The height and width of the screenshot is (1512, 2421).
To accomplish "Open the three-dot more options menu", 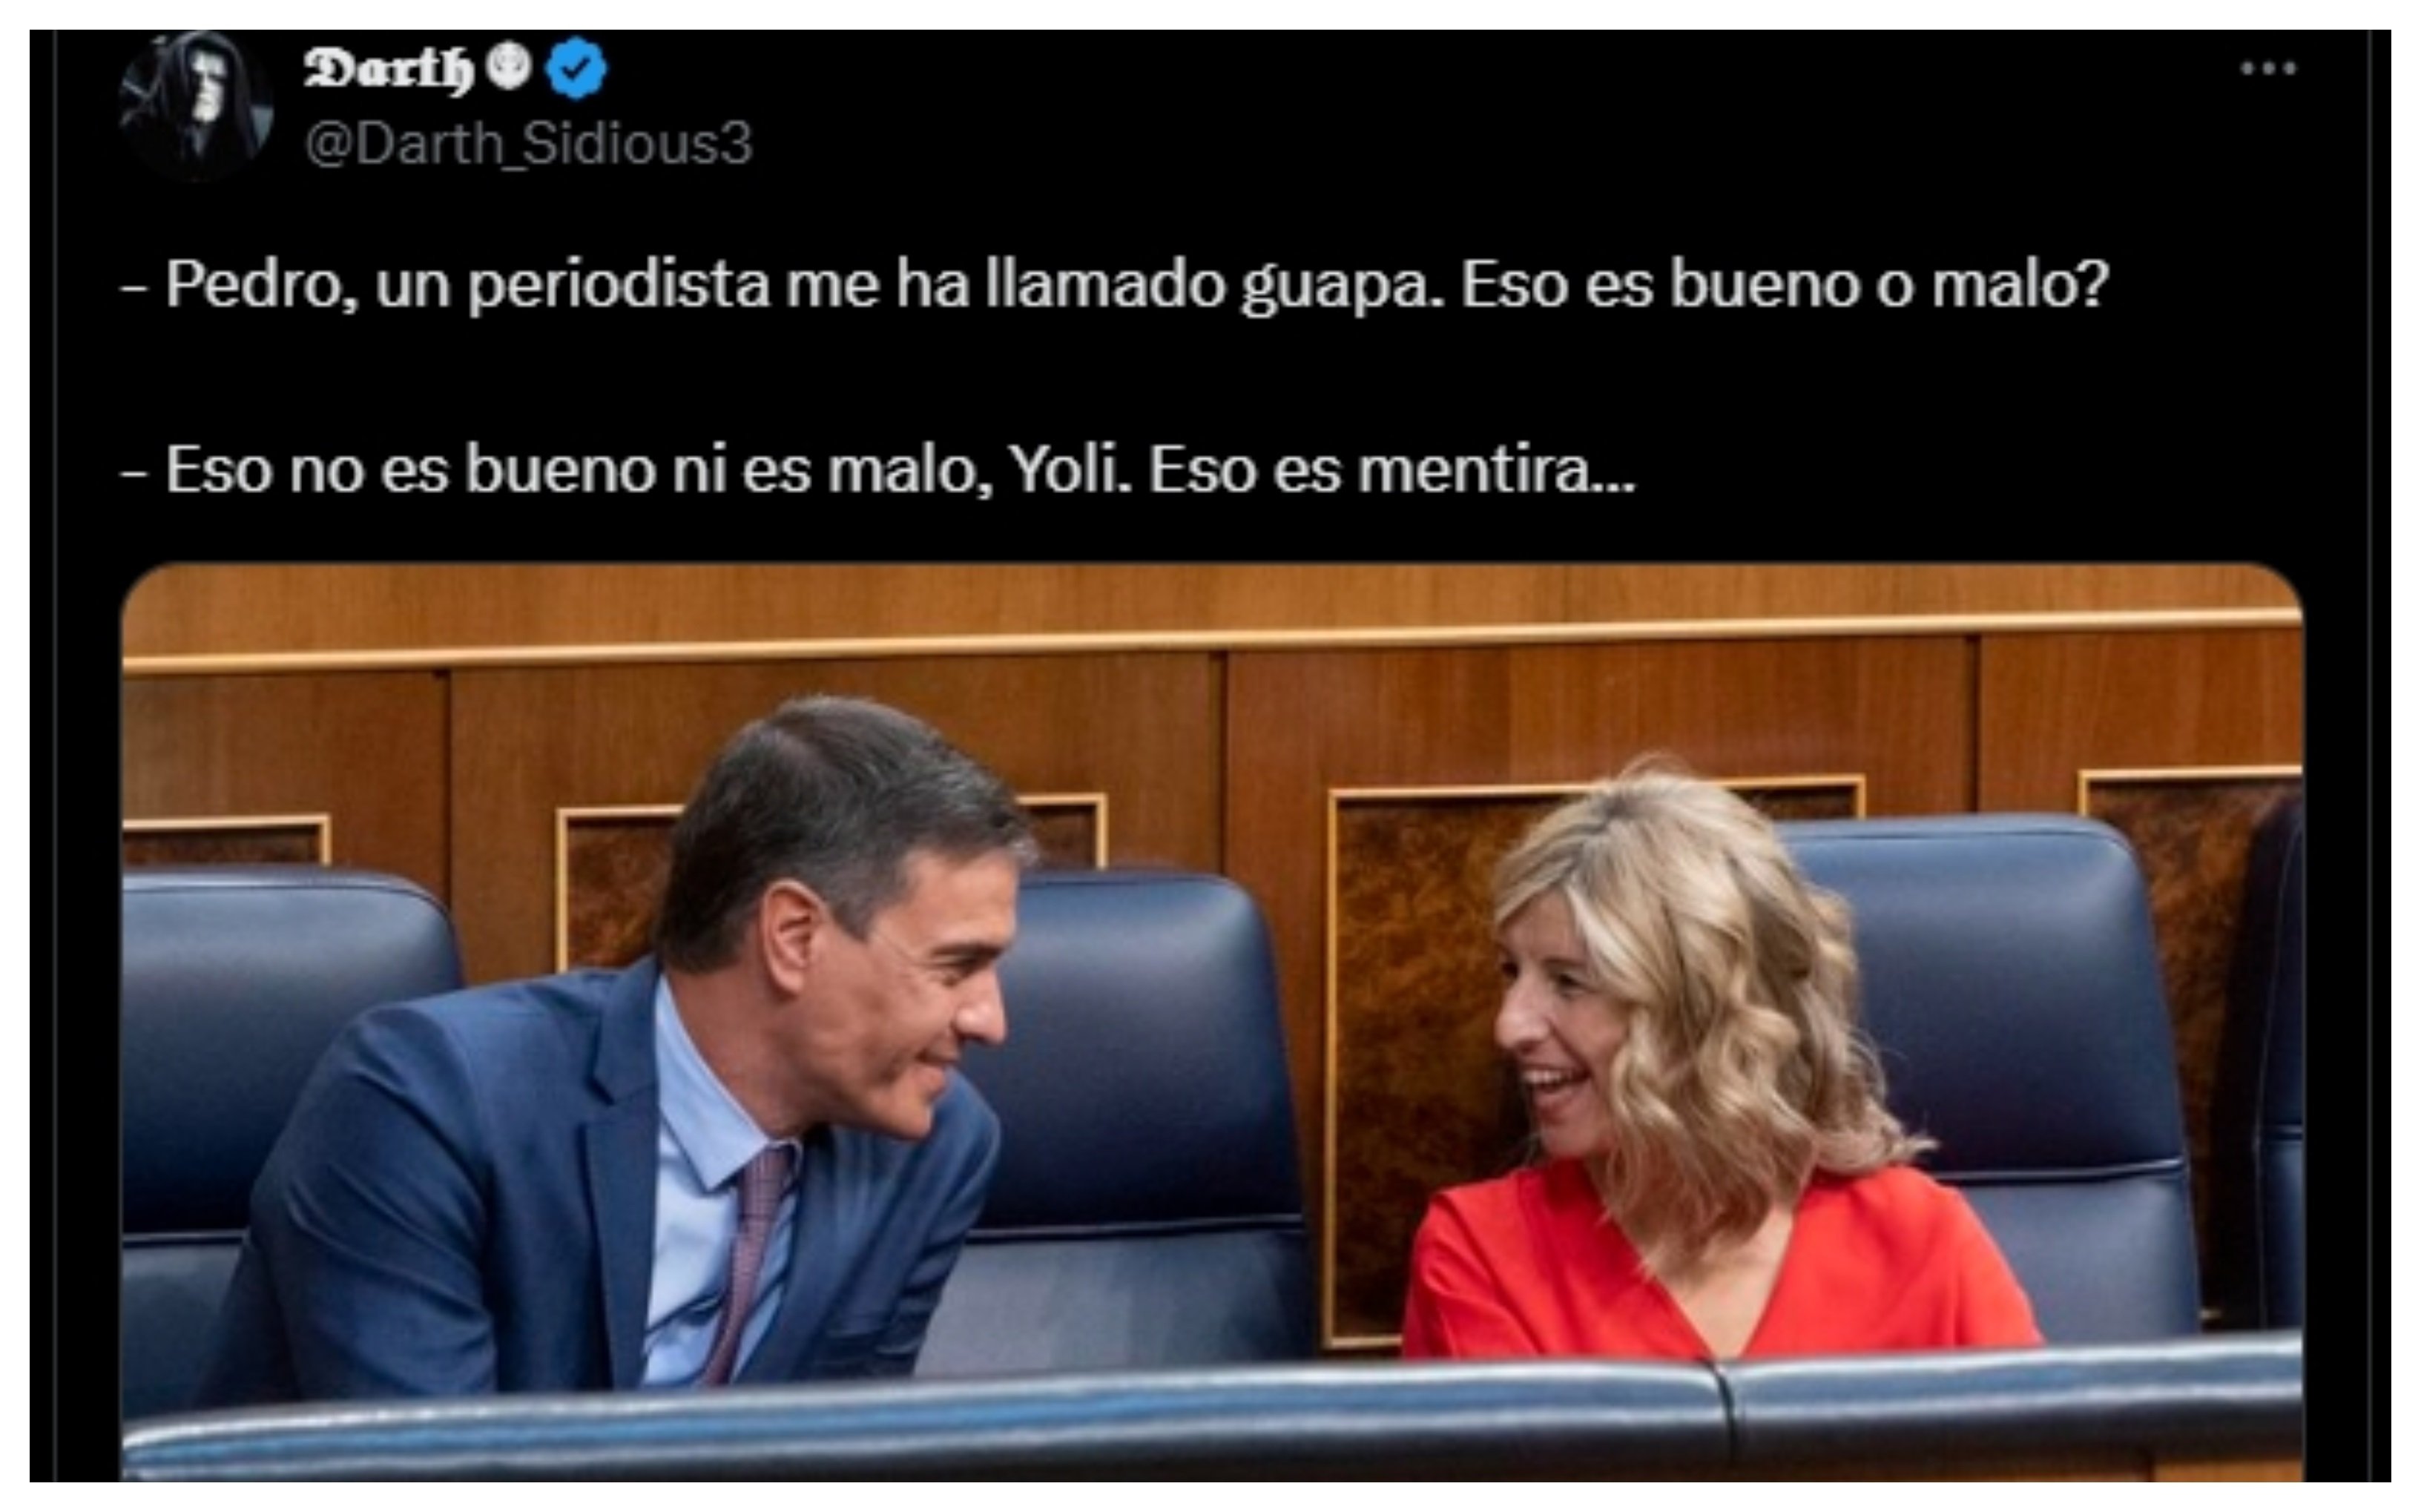I will point(2268,68).
